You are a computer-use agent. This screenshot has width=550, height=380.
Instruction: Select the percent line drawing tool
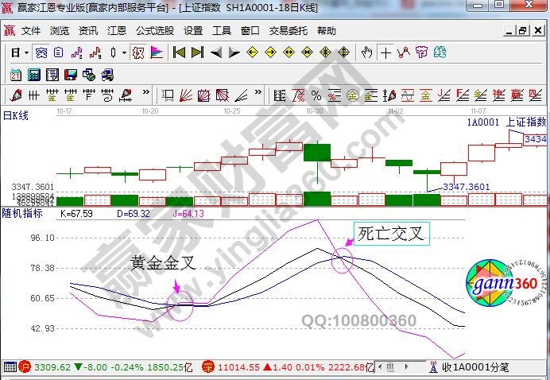(316, 95)
